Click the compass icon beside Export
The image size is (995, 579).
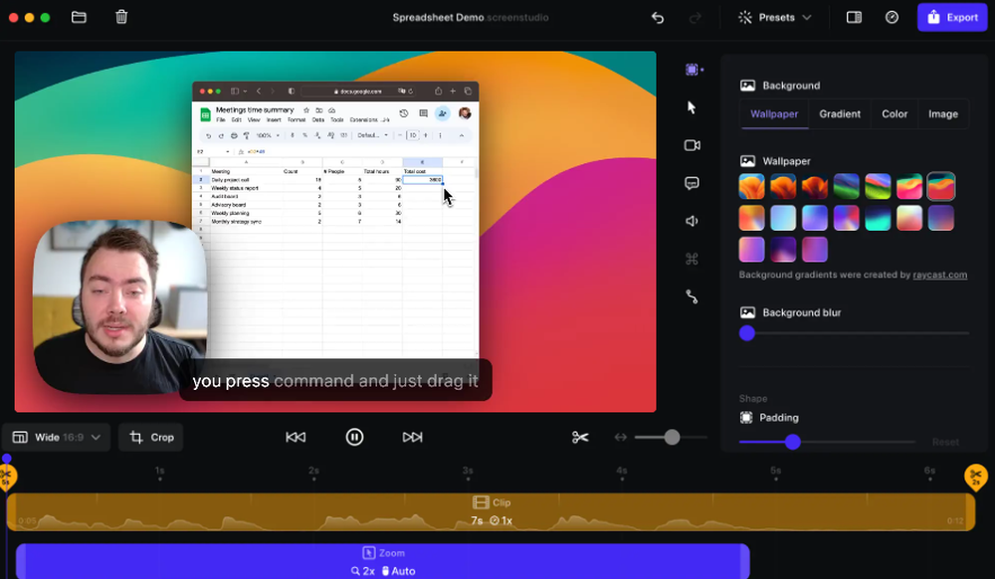click(892, 17)
